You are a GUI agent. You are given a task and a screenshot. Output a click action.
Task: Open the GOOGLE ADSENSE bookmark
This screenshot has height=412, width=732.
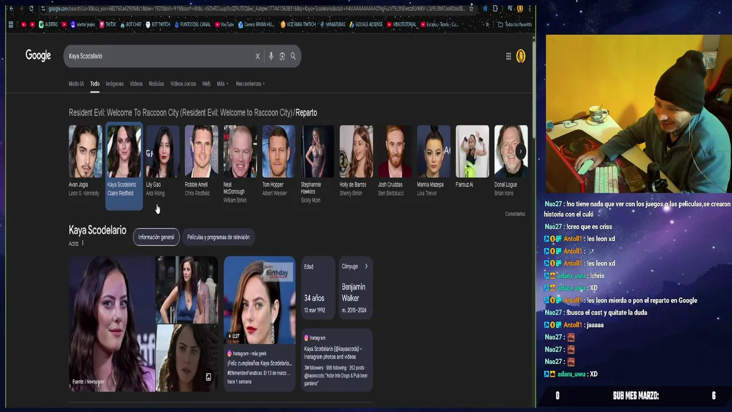(366, 25)
